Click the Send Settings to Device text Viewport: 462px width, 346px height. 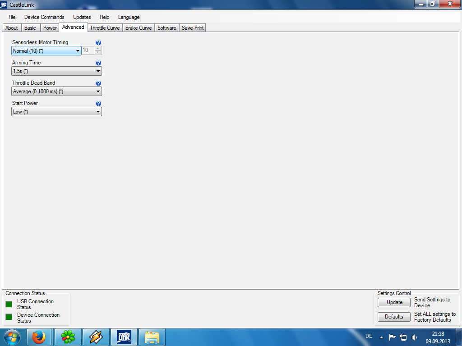coord(432,302)
